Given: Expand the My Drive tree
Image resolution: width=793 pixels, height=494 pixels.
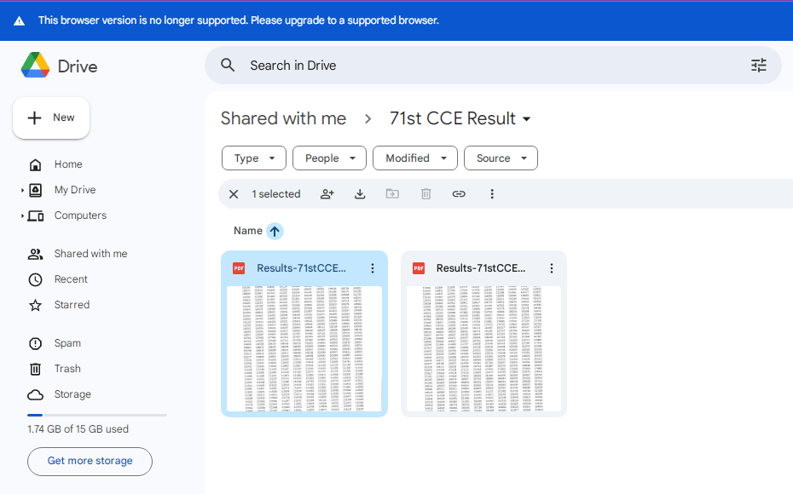Looking at the screenshot, I should tap(23, 190).
